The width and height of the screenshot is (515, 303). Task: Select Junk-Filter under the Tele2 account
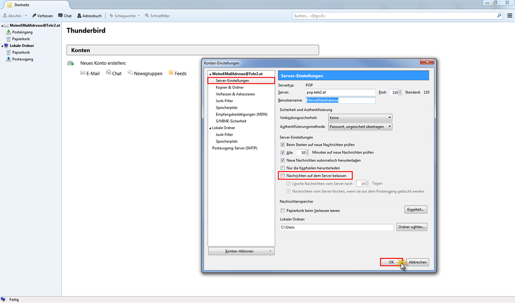point(224,101)
